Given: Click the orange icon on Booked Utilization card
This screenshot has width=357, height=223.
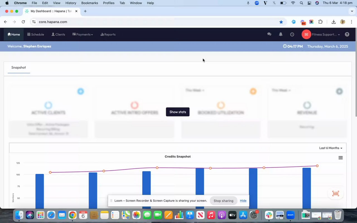Looking at the screenshot, I should [253, 91].
